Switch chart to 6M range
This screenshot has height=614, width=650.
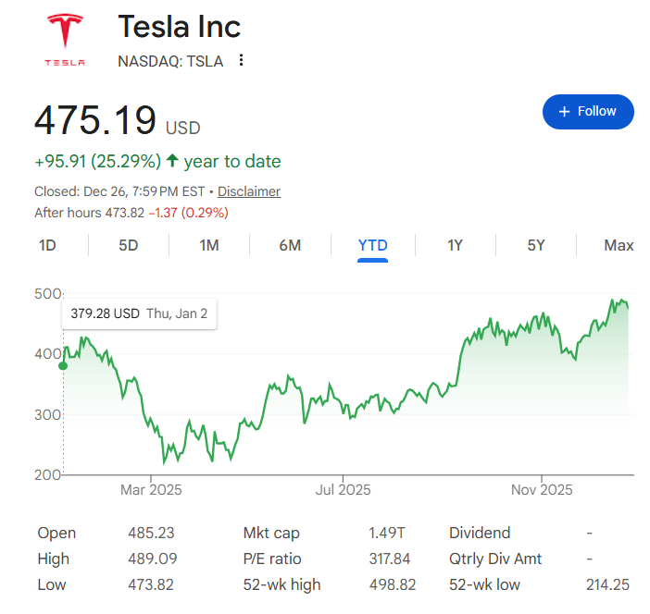[290, 245]
